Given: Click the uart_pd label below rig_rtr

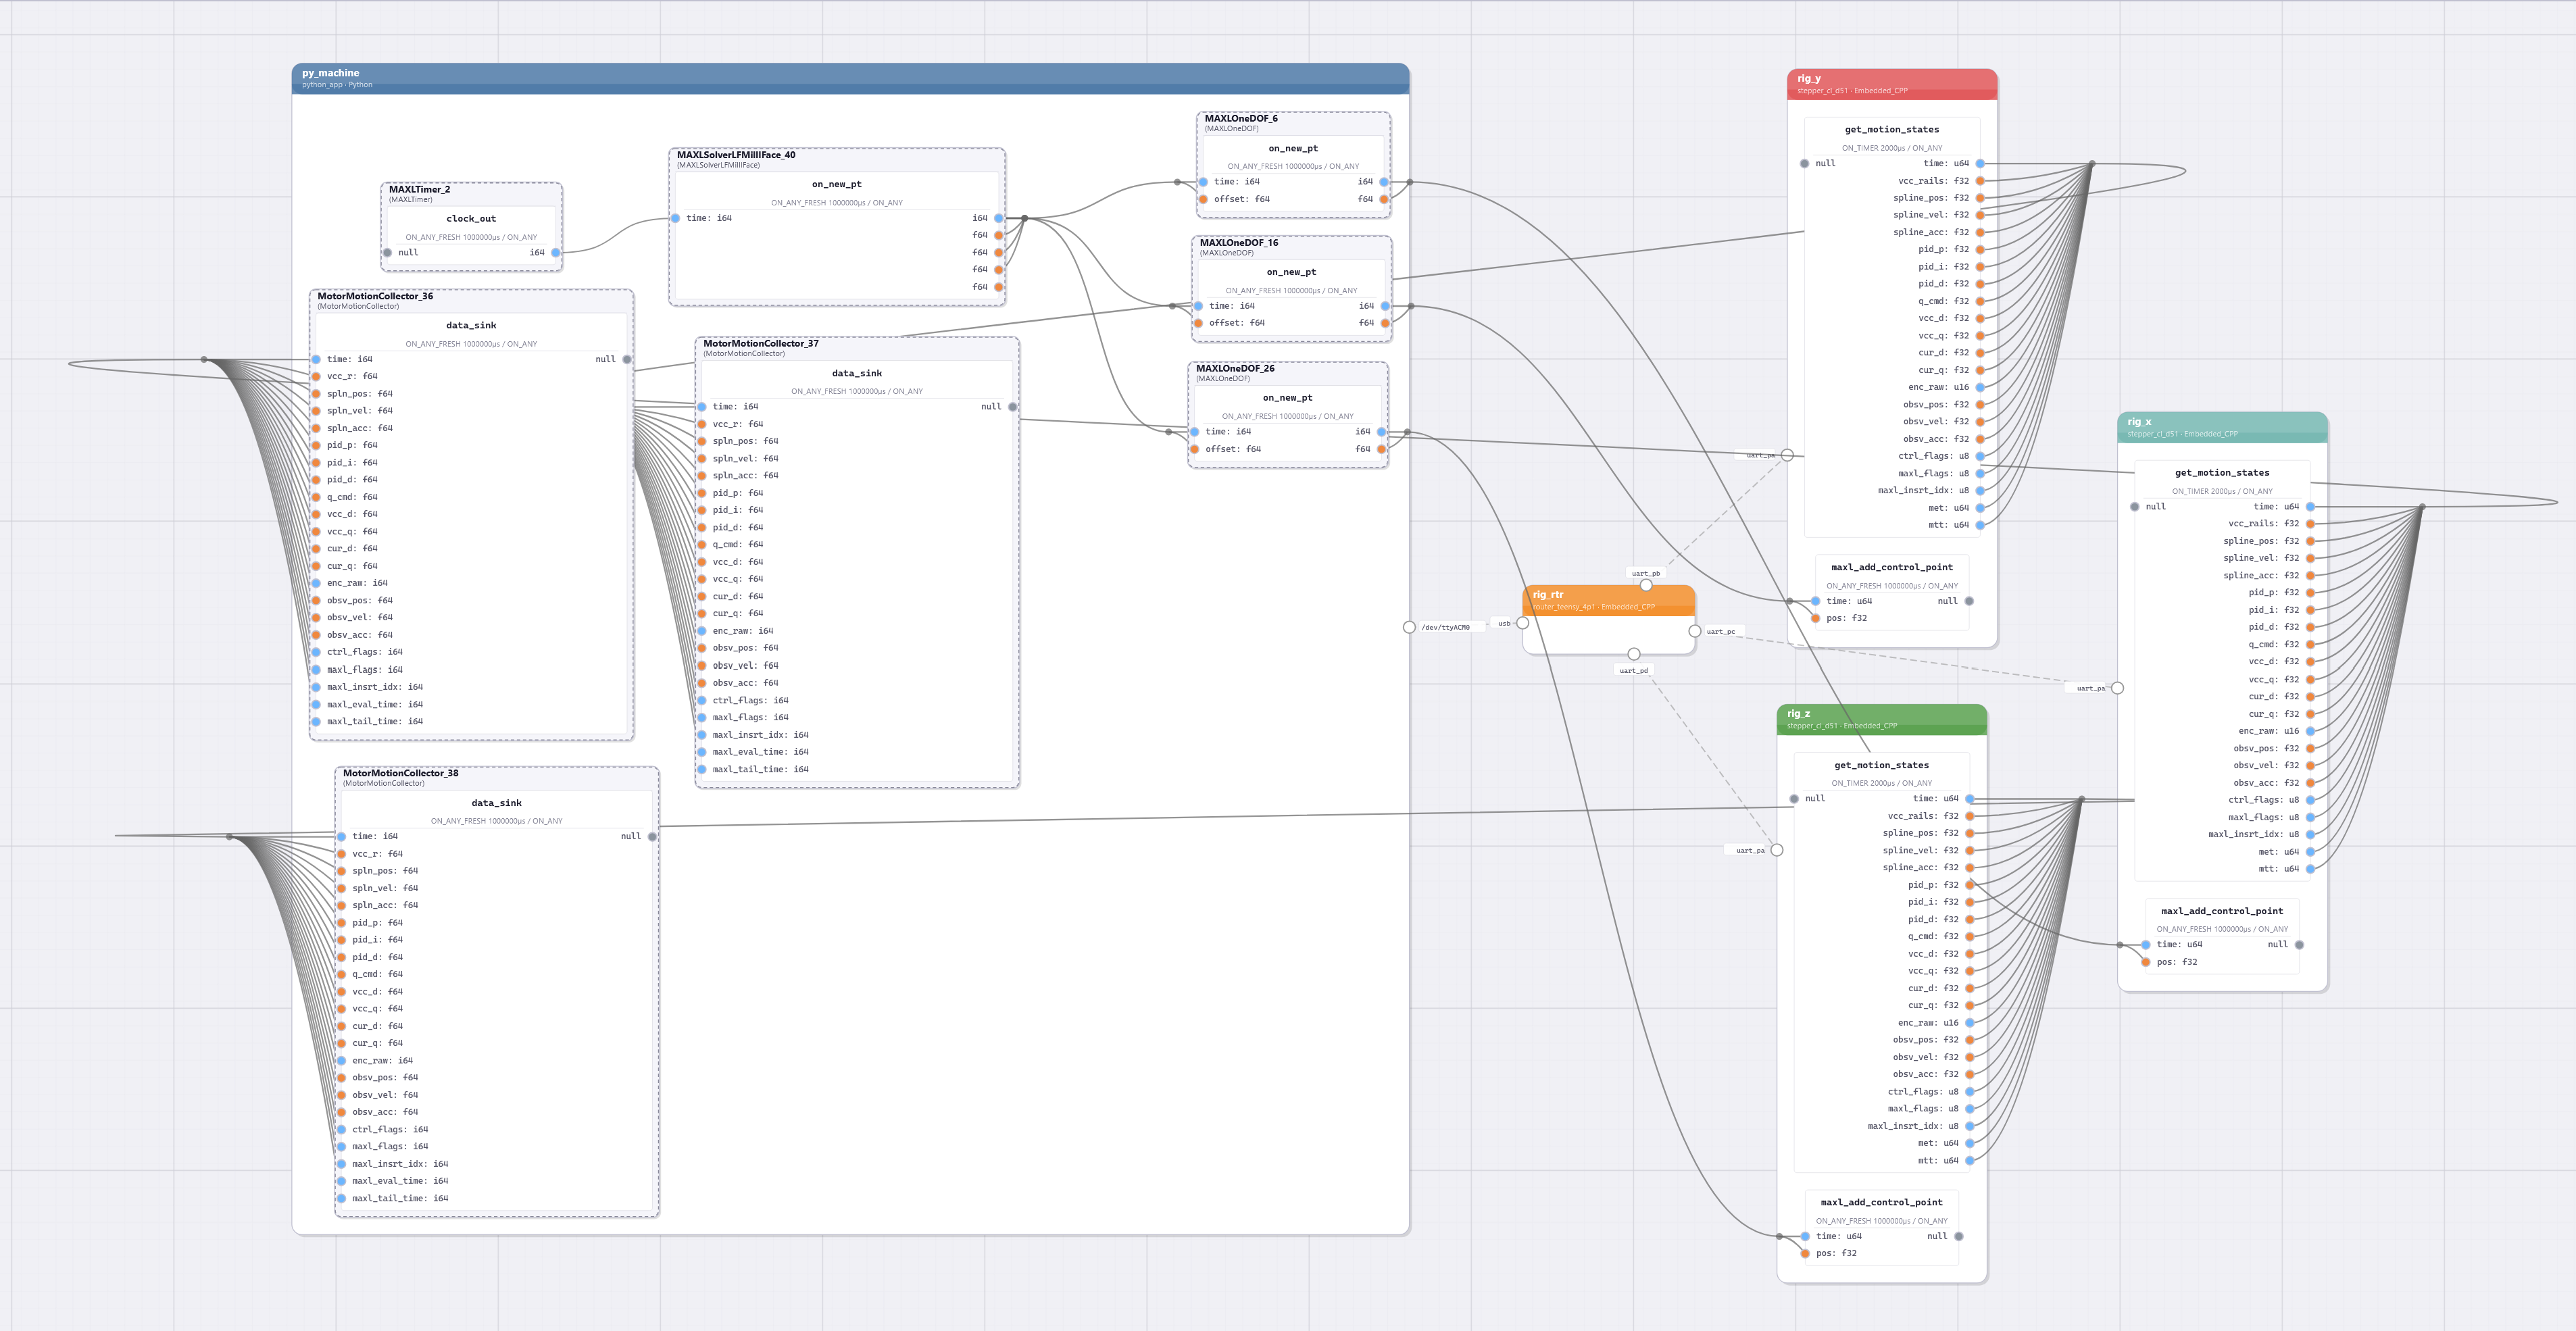Looking at the screenshot, I should point(1633,671).
